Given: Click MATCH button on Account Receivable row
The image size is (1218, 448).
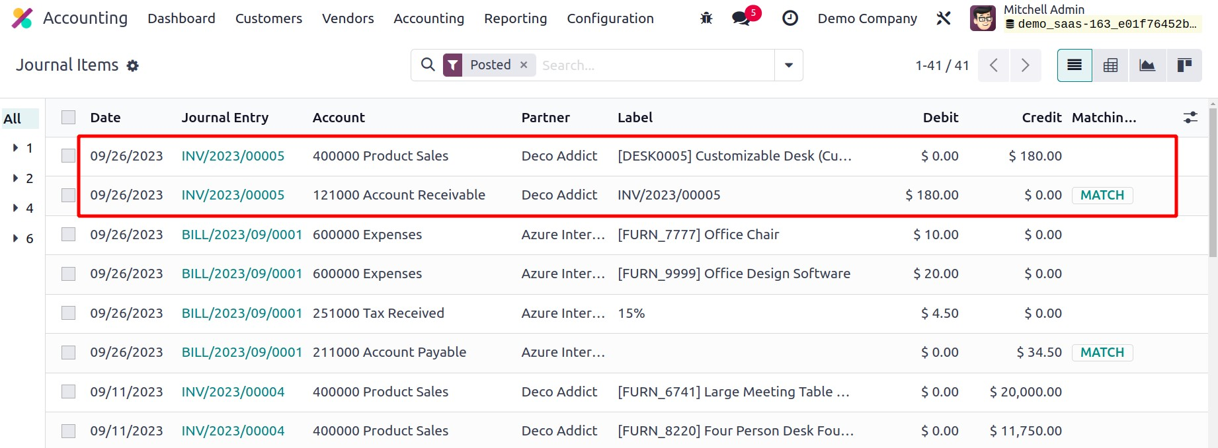Looking at the screenshot, I should tap(1102, 196).
